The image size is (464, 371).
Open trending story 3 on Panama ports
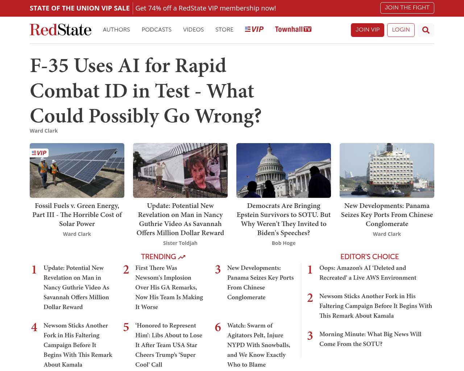[x=261, y=283]
